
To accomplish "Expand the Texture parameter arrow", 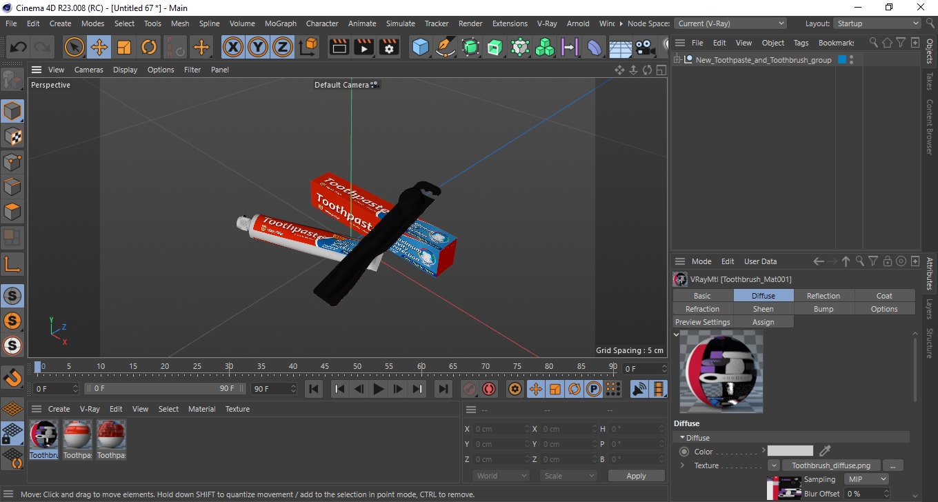I will [682, 465].
